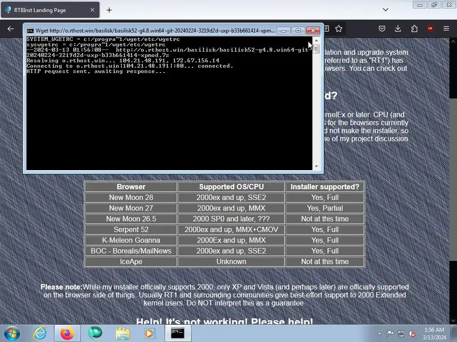Viewport: 457px width, 342px height.
Task: Click the K-Meleon Goanna cell
Action: [131, 240]
